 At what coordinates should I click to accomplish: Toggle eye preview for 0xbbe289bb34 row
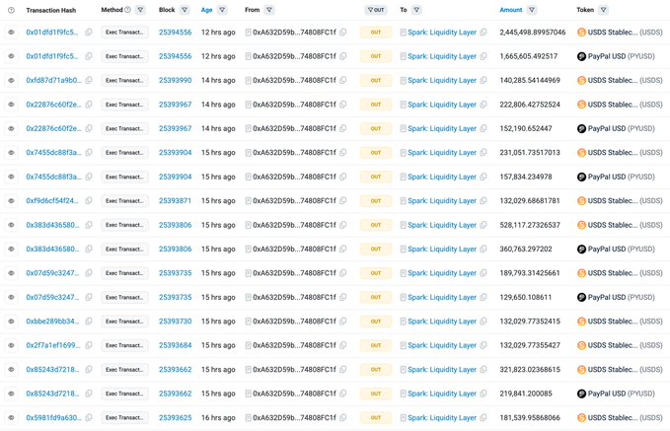click(11, 322)
